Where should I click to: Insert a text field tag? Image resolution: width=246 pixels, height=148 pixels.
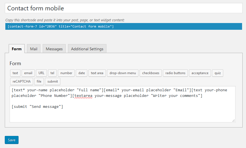pyautogui.click(x=15, y=73)
